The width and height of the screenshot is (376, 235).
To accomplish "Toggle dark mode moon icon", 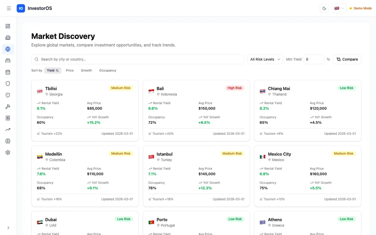I will click(324, 8).
